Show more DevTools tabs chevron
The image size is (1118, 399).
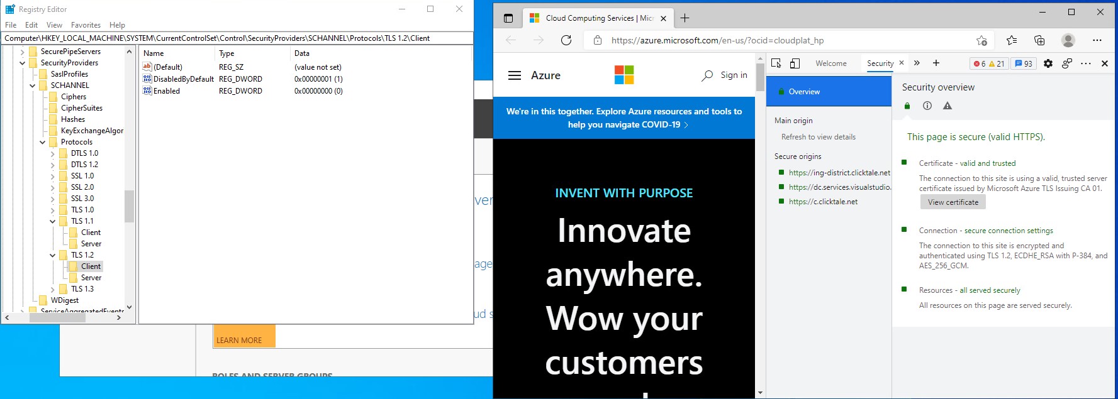tap(917, 63)
